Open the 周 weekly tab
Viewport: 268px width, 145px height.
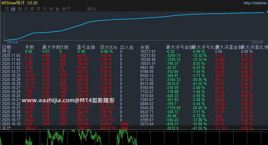(20, 9)
